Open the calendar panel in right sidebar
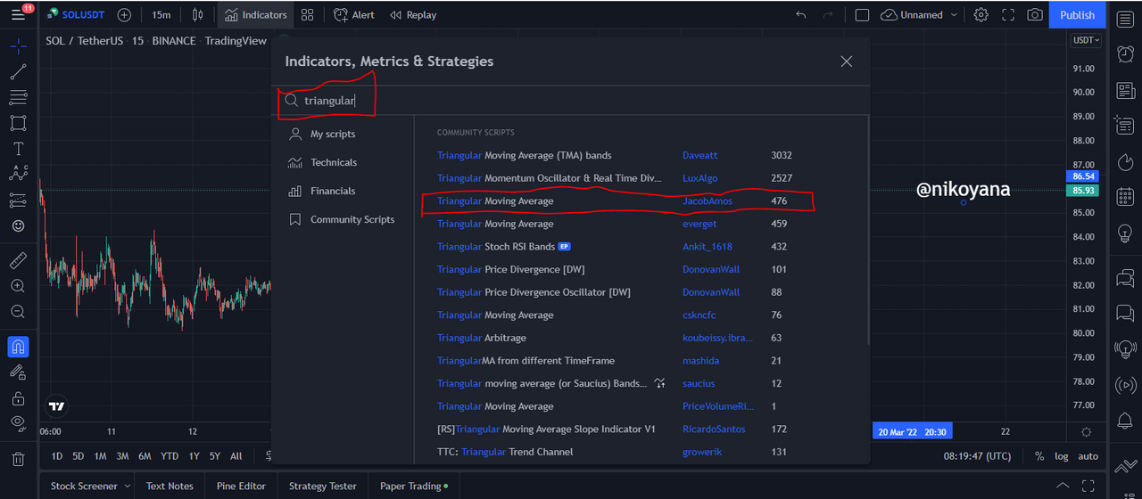 click(1125, 197)
